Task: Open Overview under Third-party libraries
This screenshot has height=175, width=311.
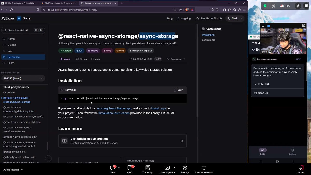Action: coord(9,92)
